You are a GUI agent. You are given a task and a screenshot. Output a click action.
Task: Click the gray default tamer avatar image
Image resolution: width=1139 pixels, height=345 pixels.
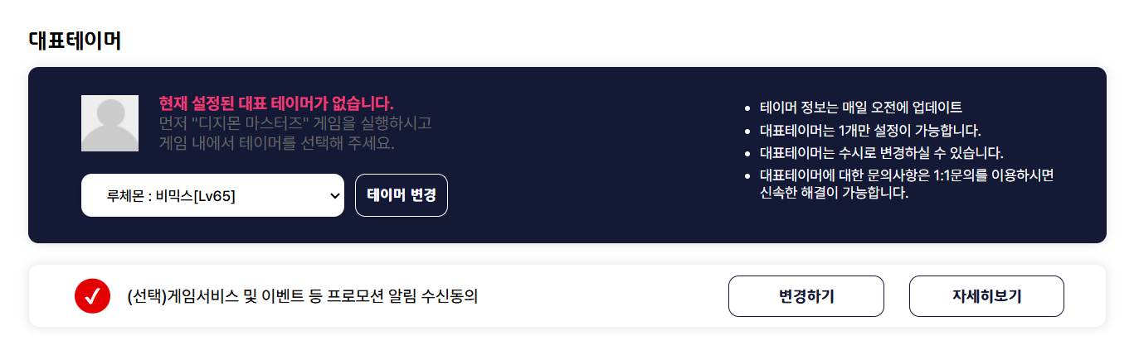[x=110, y=123]
